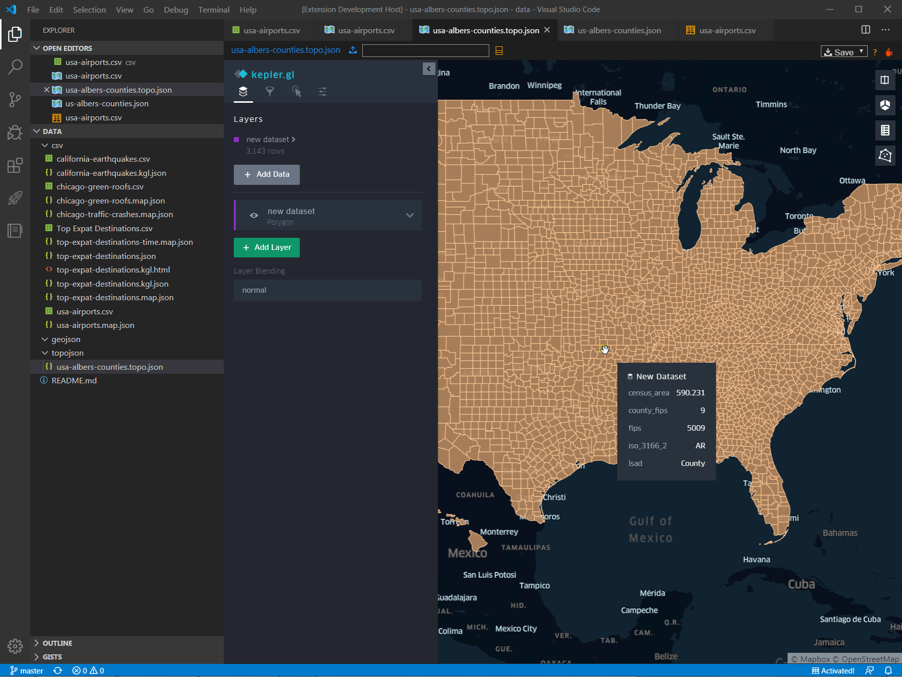
Task: Open the Filters panel funnel icon
Action: [270, 91]
